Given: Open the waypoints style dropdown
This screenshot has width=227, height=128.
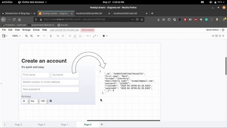Looking at the screenshot, I should (x=95, y=36).
